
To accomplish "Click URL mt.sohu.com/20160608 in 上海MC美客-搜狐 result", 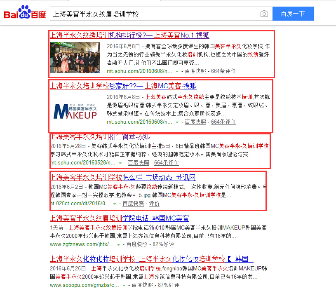I will 139,122.
